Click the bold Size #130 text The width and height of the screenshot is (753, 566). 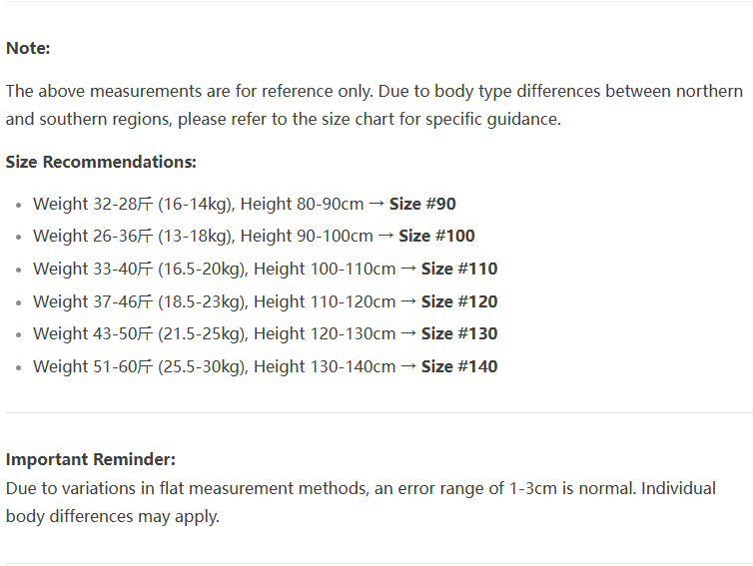(x=459, y=333)
